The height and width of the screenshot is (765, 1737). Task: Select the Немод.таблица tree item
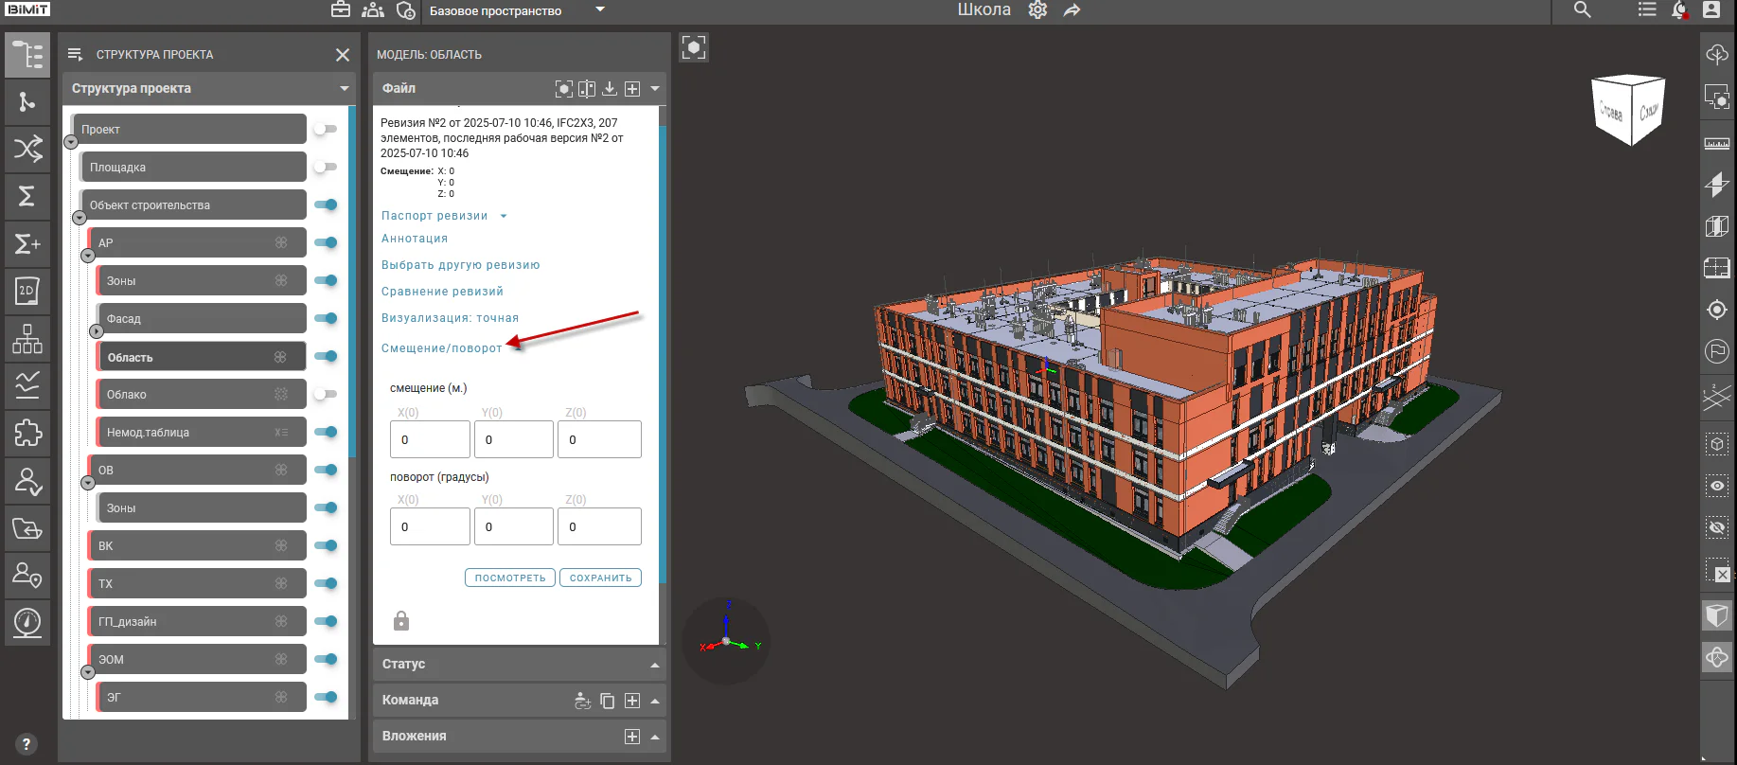201,432
